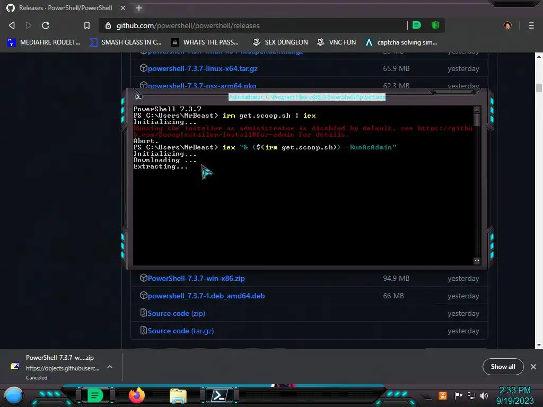Click browser page scrollbar down arrow
543x407 pixels.
539,345
